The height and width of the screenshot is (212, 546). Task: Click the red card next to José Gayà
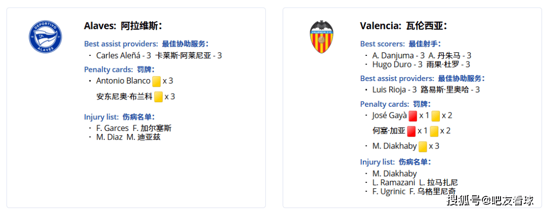413,116
